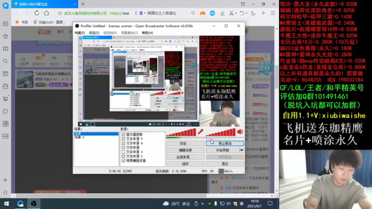372x209 pixels.
Task: Click the 全域来源... button
Action: pos(185,157)
